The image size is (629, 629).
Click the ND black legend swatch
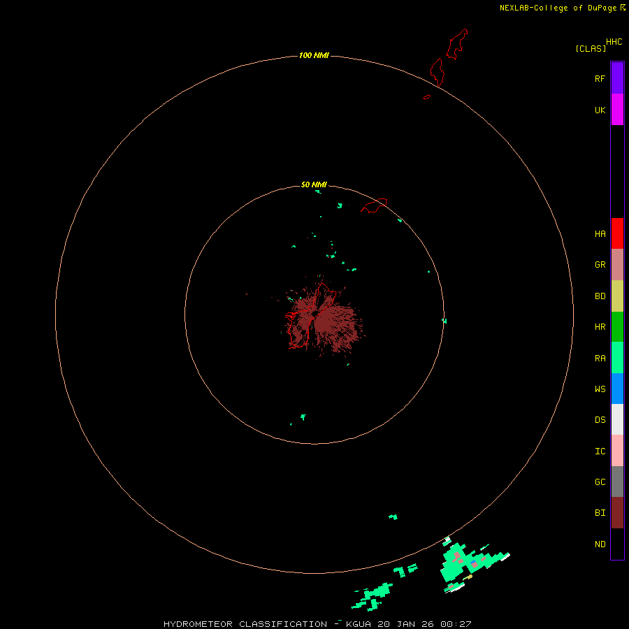pos(617,544)
